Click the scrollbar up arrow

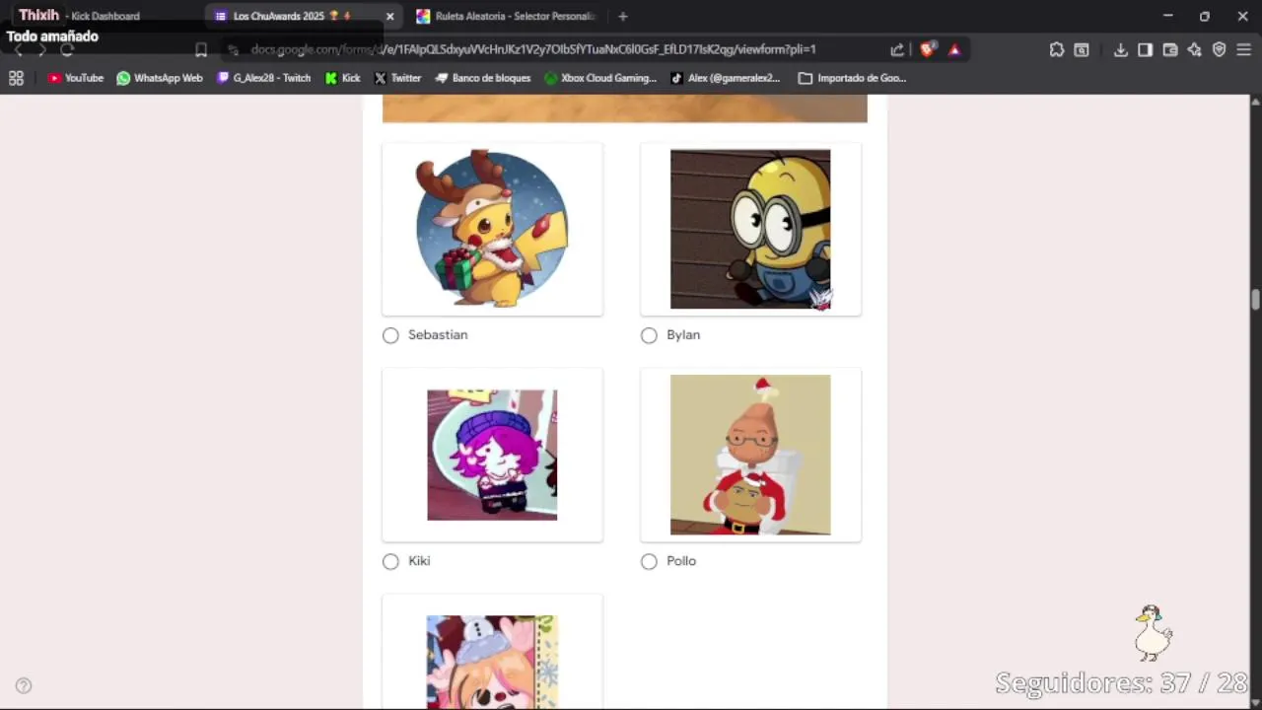pos(1255,101)
